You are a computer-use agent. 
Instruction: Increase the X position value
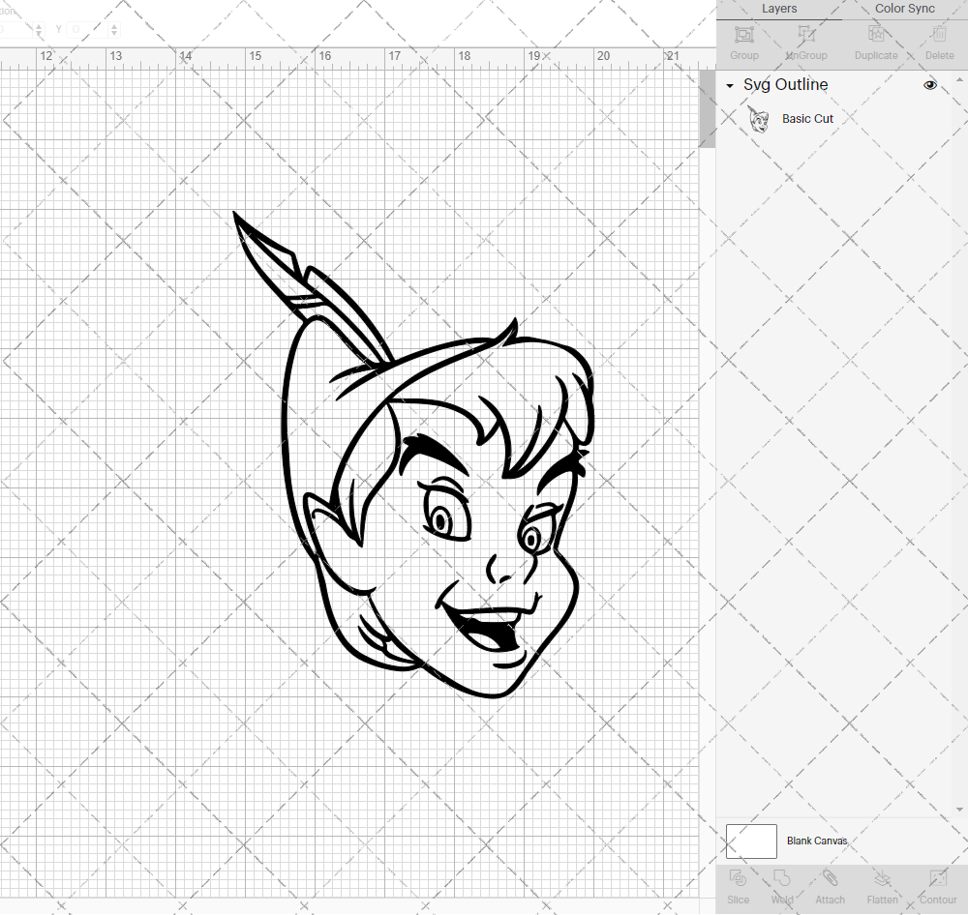[39, 24]
